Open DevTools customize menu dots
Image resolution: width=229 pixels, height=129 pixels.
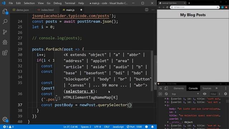pos(226,88)
